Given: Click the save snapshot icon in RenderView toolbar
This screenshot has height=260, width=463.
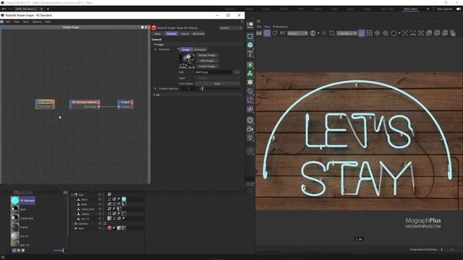Looking at the screenshot, I should pos(429,33).
